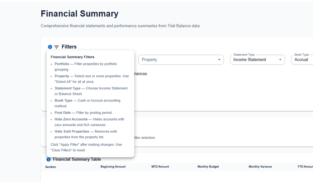Click the YTD Amount column header

click(305, 167)
